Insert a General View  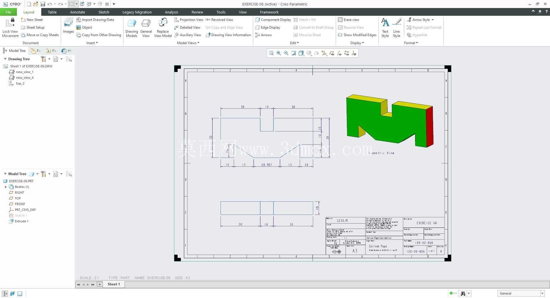click(146, 28)
